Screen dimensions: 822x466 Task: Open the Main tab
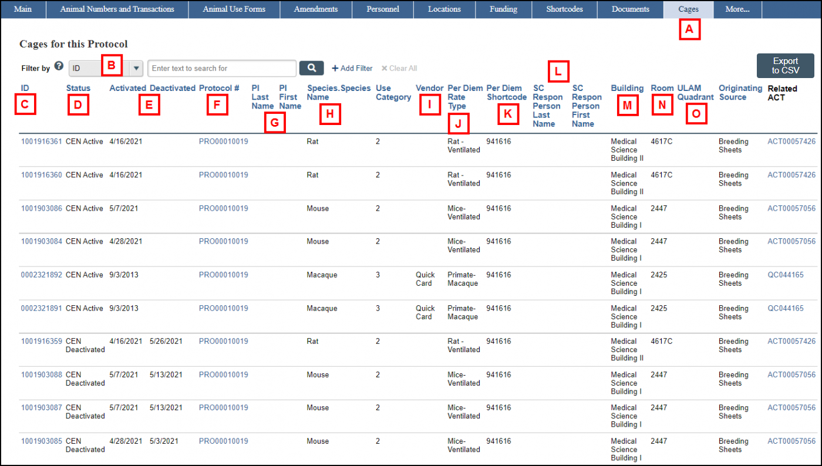click(23, 9)
